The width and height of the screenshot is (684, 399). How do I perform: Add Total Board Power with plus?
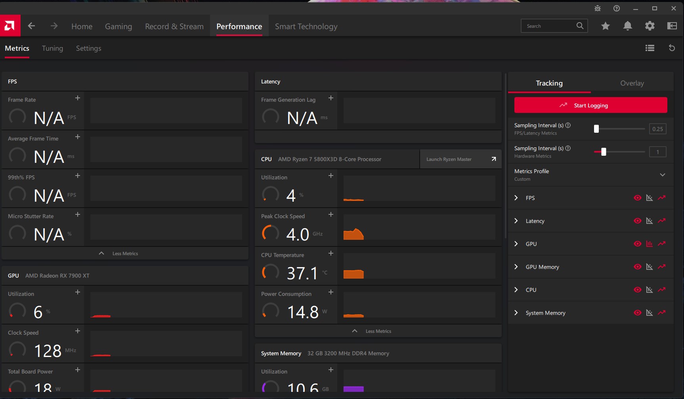point(78,370)
